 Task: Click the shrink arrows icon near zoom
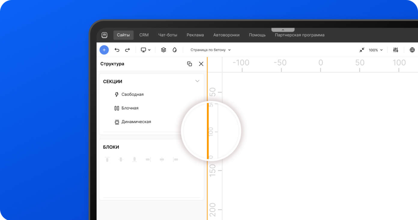(362, 50)
